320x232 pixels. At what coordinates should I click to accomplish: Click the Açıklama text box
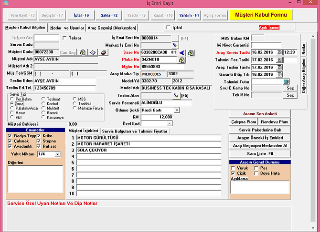[260, 187]
